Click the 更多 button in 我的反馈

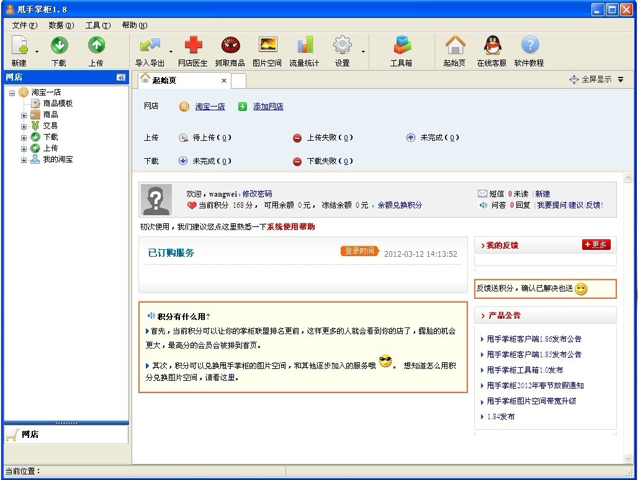click(x=596, y=245)
